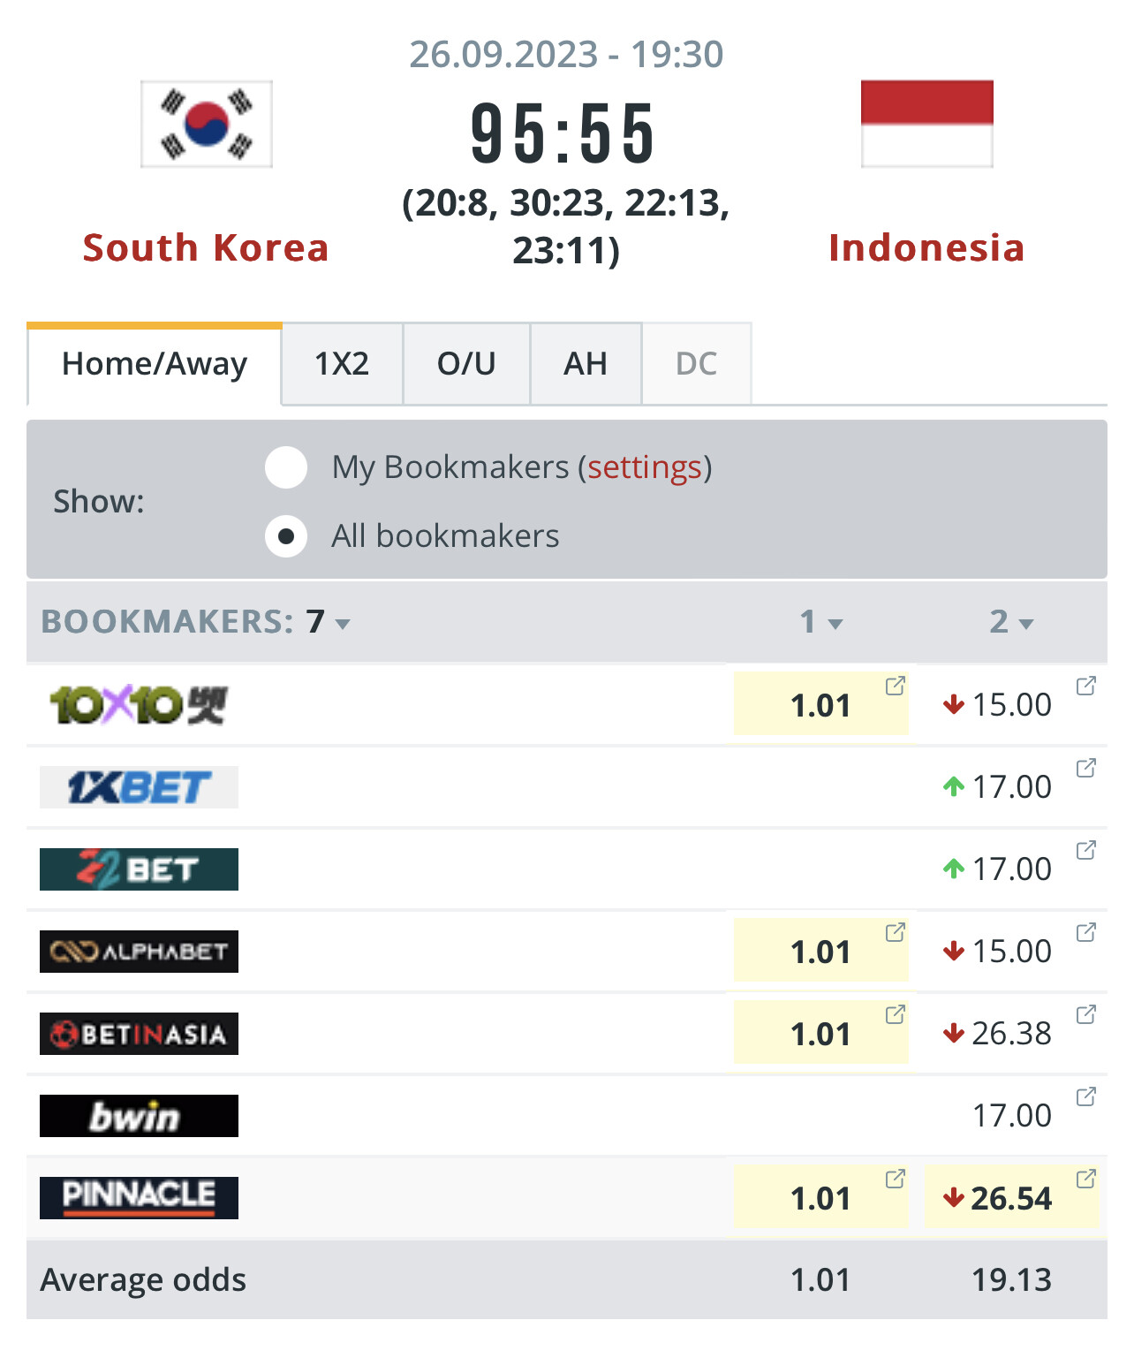Switch to the 1X2 tab

pyautogui.click(x=342, y=364)
